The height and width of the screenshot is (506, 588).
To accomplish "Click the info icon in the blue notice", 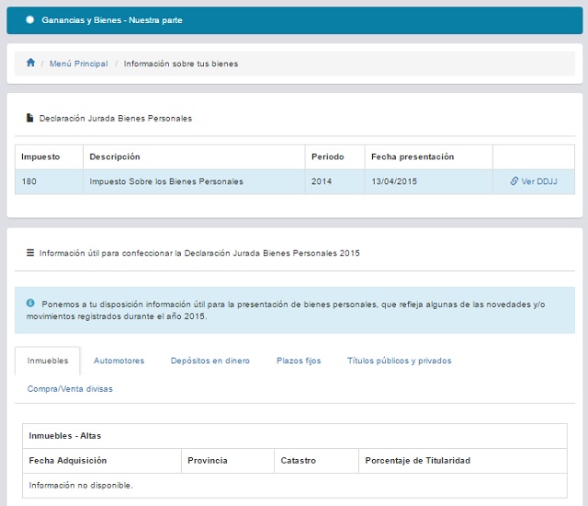I will pyautogui.click(x=30, y=303).
